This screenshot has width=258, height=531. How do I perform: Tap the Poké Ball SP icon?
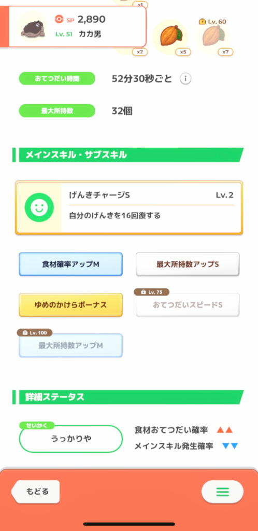pyautogui.click(x=59, y=20)
